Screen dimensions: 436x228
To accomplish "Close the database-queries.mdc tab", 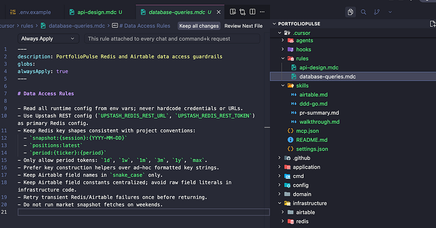I will coord(219,12).
